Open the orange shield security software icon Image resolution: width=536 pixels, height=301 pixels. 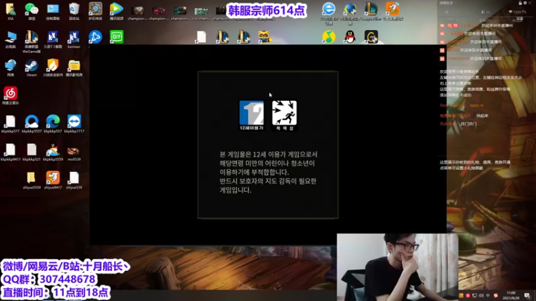pos(53,68)
